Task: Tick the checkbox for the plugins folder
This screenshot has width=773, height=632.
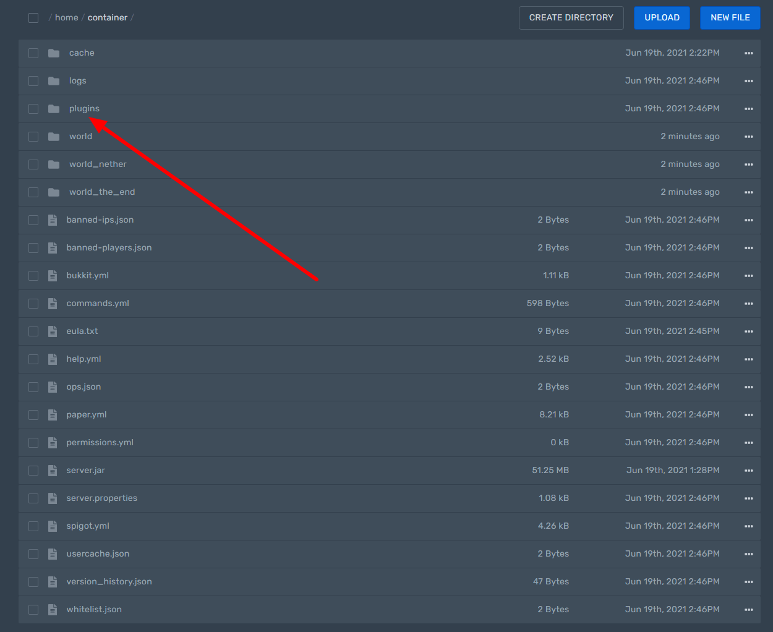Action: pos(33,109)
